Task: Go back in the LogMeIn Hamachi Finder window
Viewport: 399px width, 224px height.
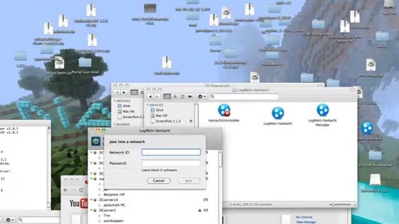Action: click(x=150, y=96)
